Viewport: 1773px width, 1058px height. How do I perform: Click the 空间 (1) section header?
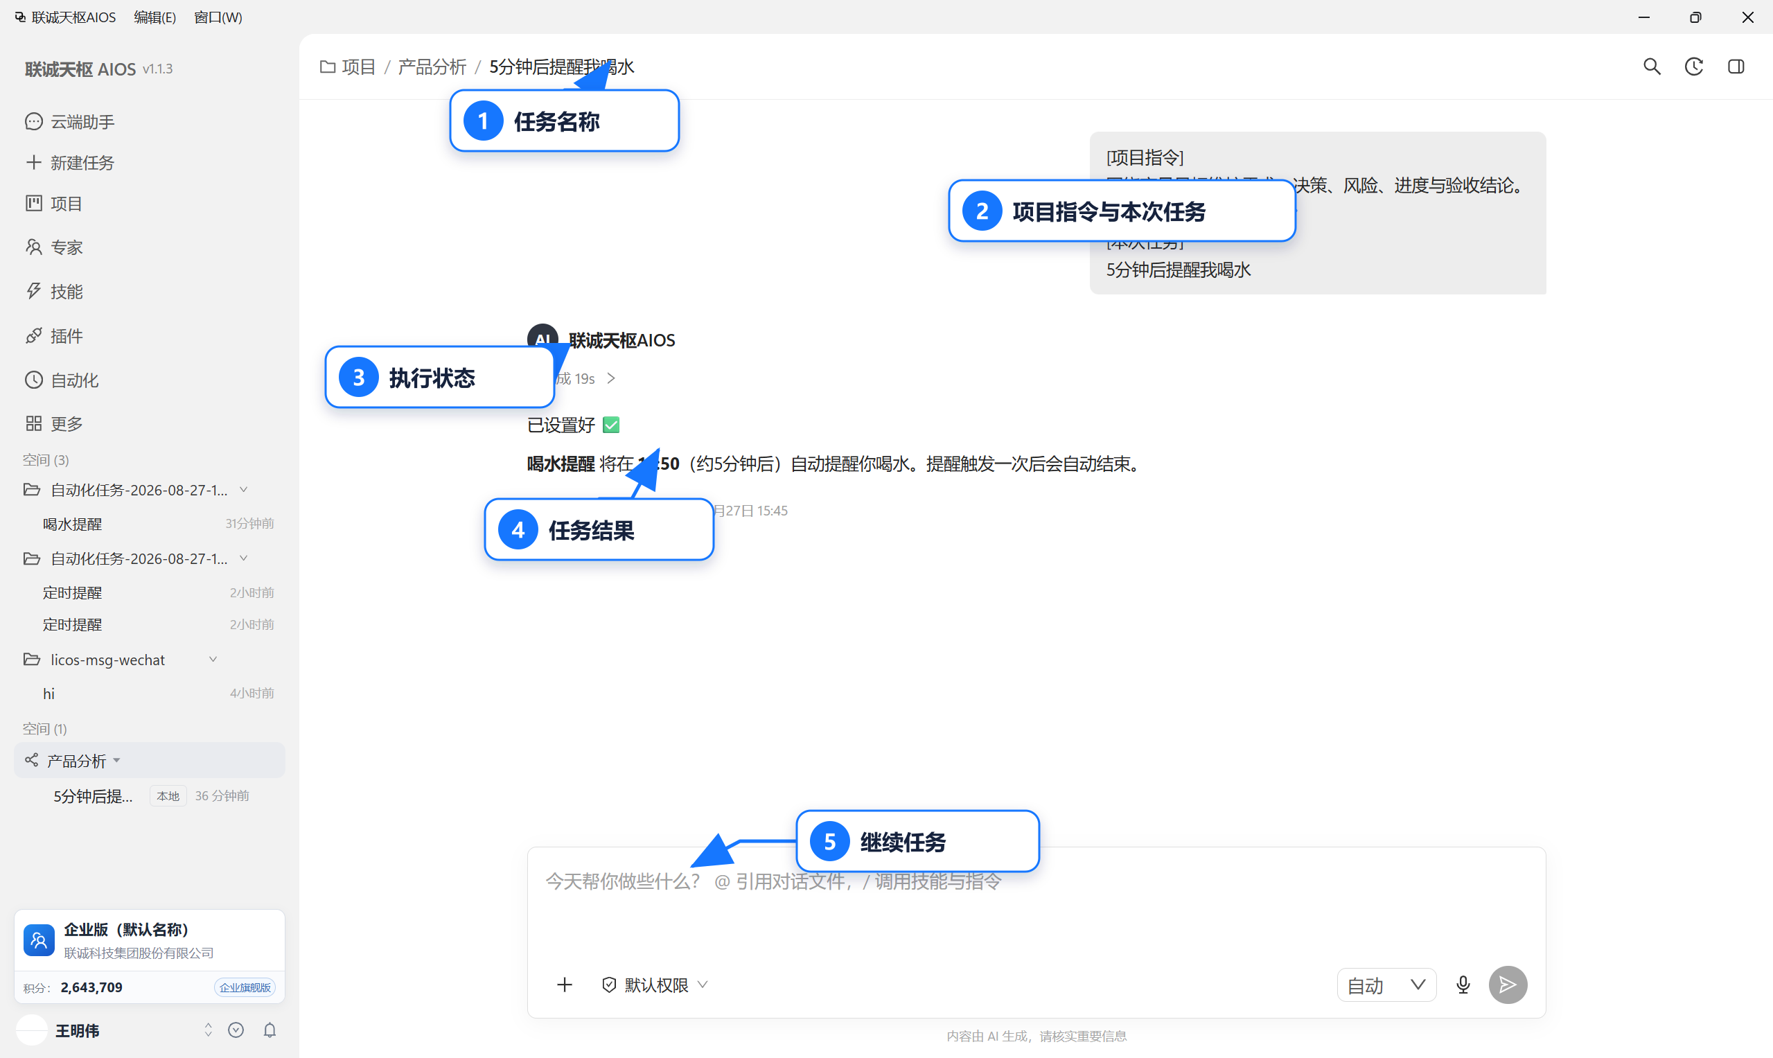click(x=44, y=729)
